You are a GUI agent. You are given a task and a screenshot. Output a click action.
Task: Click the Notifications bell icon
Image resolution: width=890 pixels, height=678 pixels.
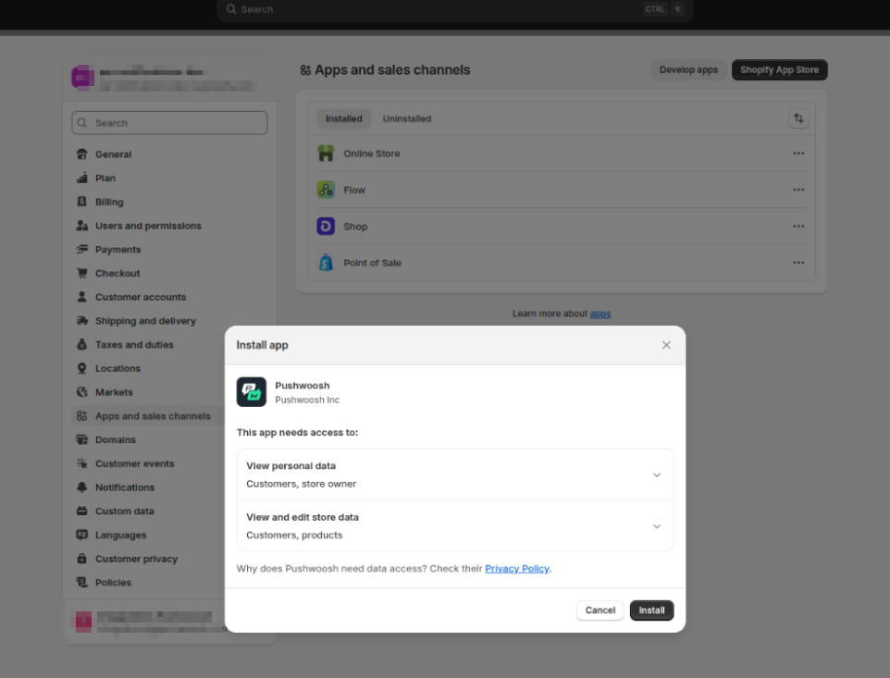coord(81,487)
